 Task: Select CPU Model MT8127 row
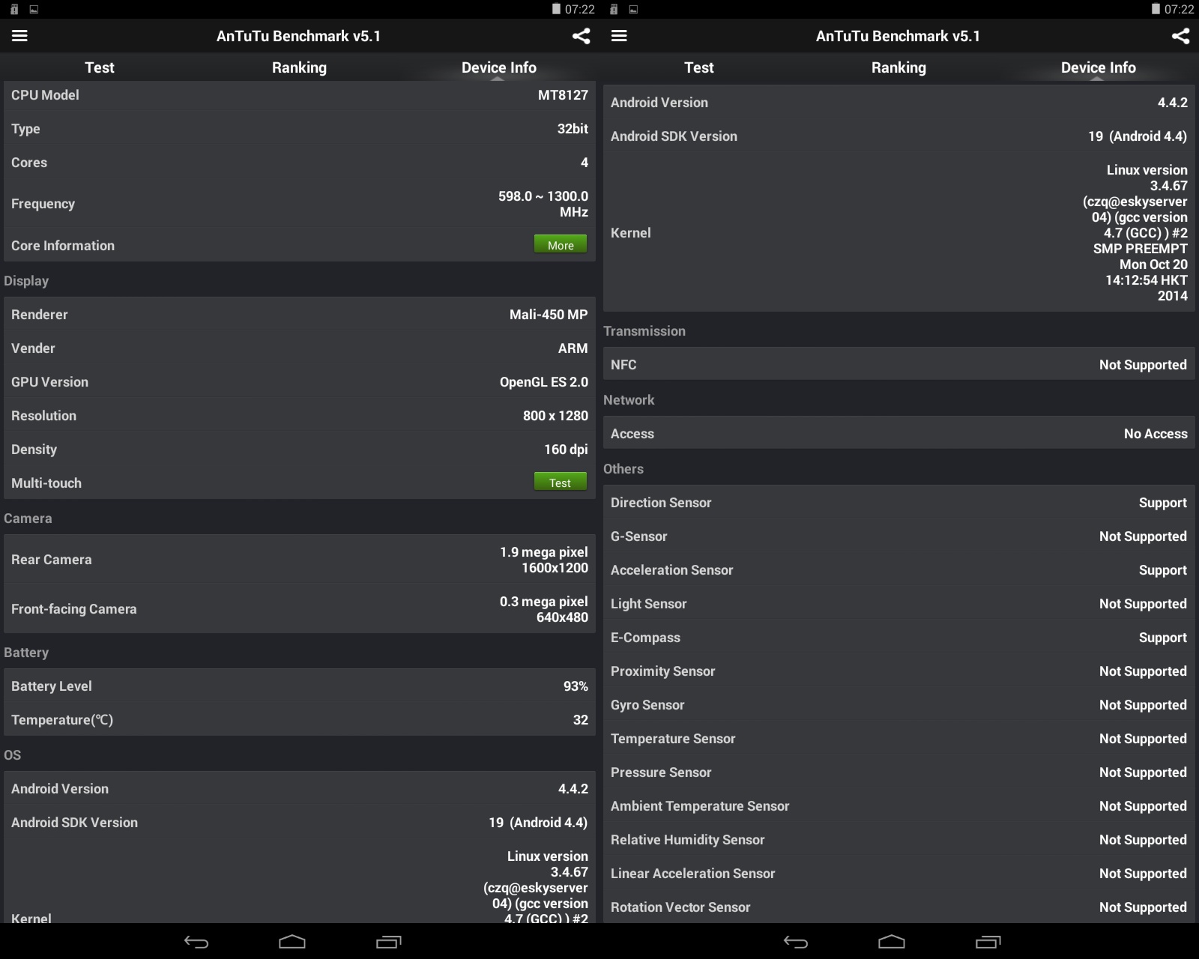(x=300, y=95)
